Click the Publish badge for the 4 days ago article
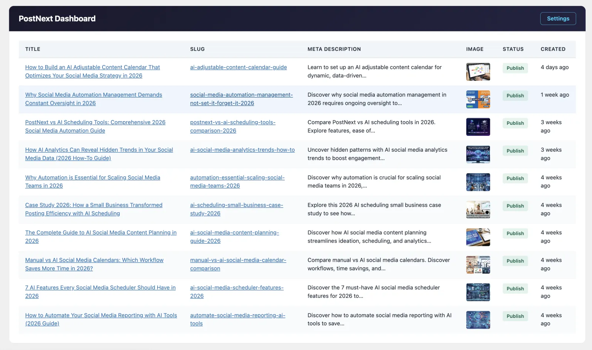Screen dimensions: 592x350 [515, 68]
